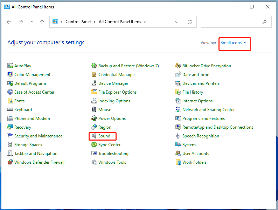Viewport: 278px width, 210px height.
Task: Open the Small icons view dropdown
Action: point(233,43)
